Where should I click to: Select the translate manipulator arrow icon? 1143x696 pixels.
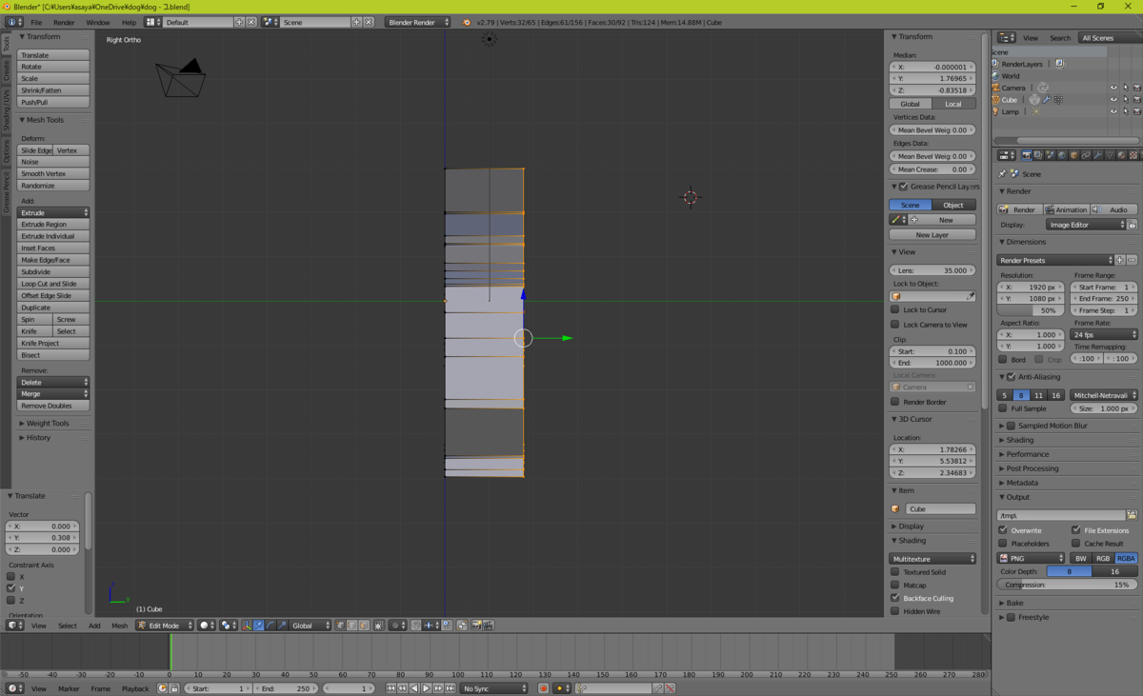pos(258,626)
